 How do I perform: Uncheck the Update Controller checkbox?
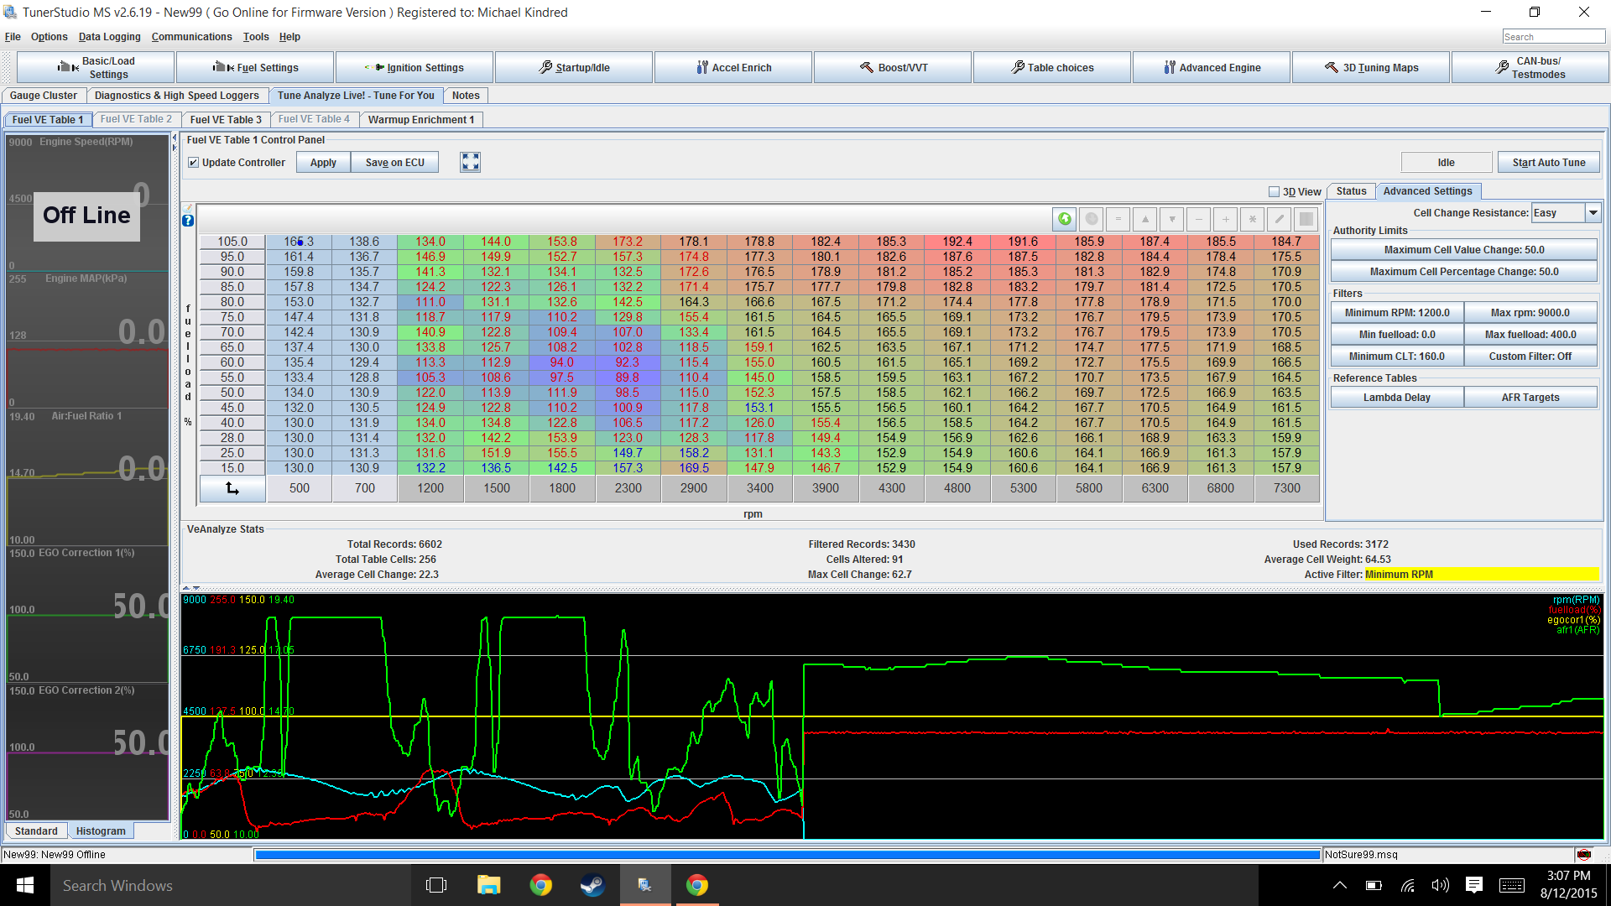194,163
